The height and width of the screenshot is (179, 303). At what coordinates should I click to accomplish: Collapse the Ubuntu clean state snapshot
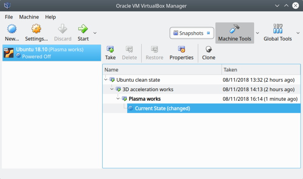click(106, 80)
